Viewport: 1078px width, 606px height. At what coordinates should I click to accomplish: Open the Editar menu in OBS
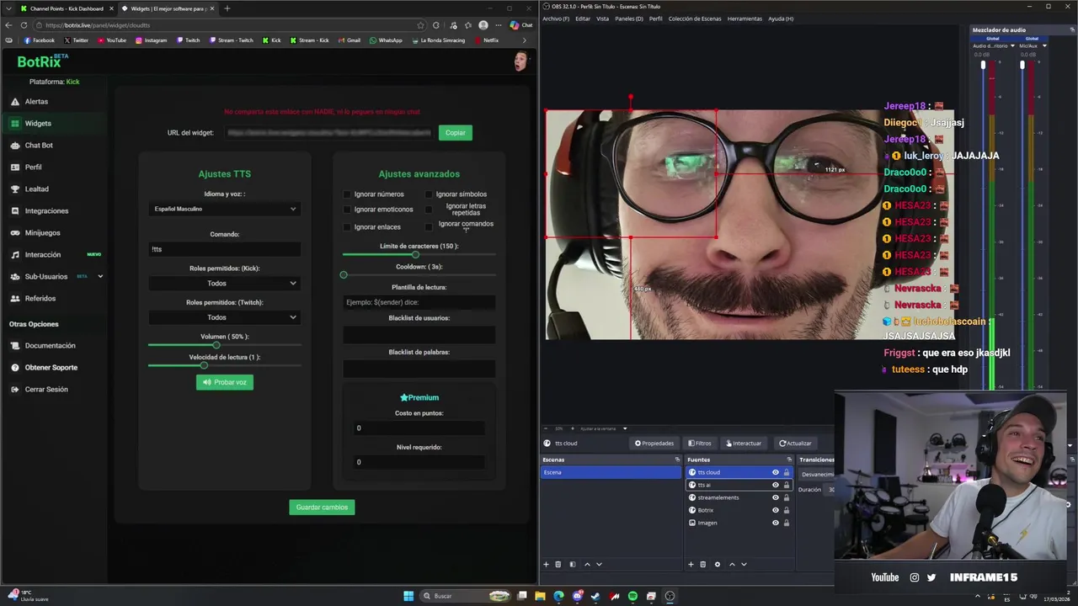pyautogui.click(x=583, y=19)
